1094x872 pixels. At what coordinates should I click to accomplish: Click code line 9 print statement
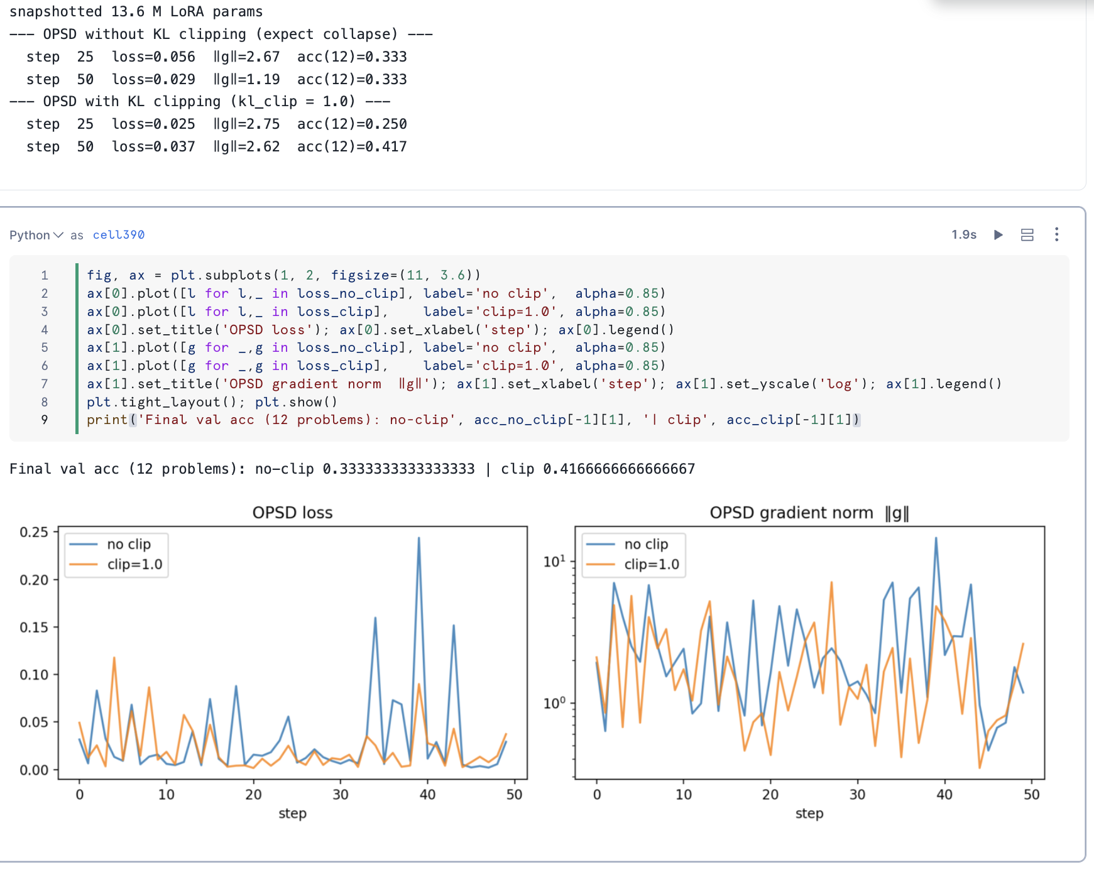pyautogui.click(x=474, y=420)
